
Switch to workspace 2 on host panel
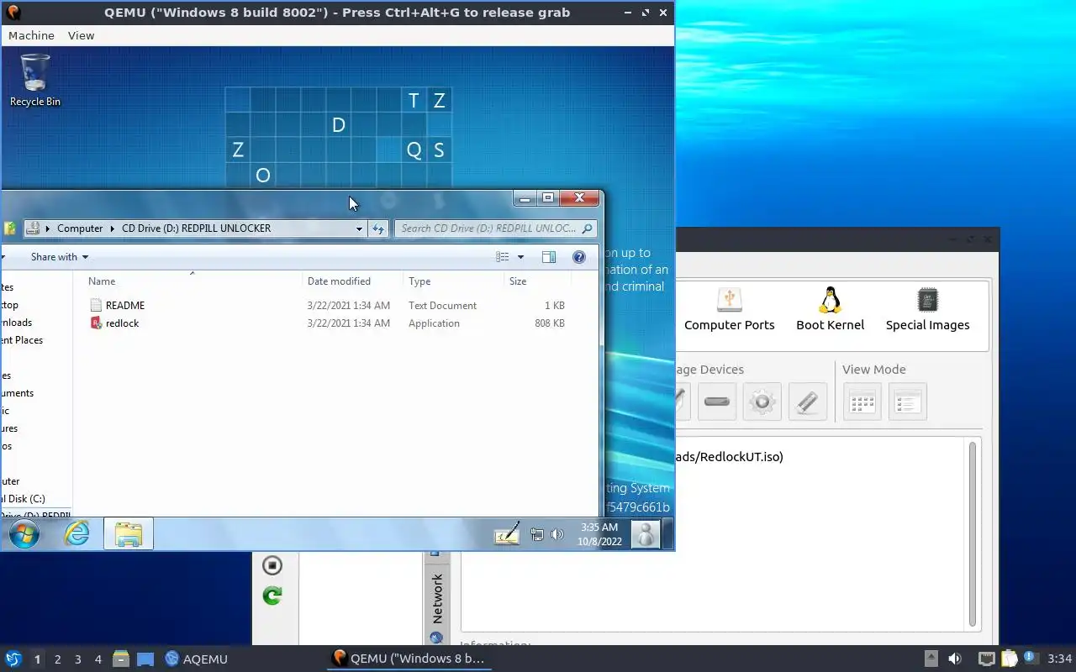[58, 659]
